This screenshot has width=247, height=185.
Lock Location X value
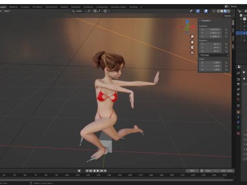point(226,29)
